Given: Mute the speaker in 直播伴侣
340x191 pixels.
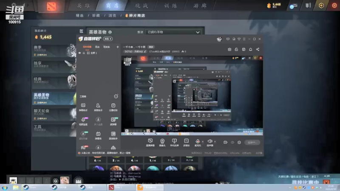Looking at the screenshot, I should pyautogui.click(x=210, y=143).
